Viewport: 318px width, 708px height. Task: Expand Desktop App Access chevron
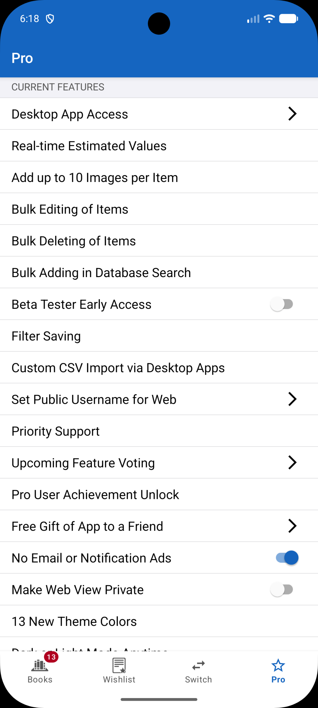pos(292,114)
